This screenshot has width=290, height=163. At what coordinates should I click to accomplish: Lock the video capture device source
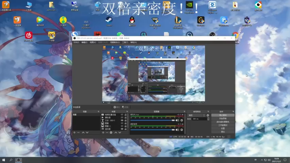coord(125,114)
